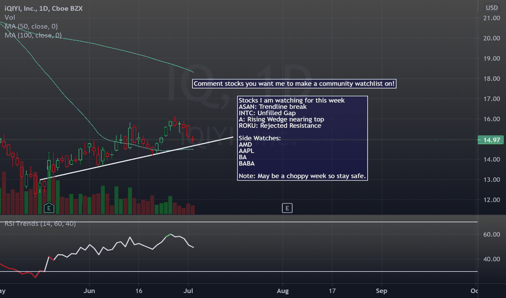Image resolution: width=506 pixels, height=298 pixels.
Task: Click the 16 date axis label
Action: [138, 290]
